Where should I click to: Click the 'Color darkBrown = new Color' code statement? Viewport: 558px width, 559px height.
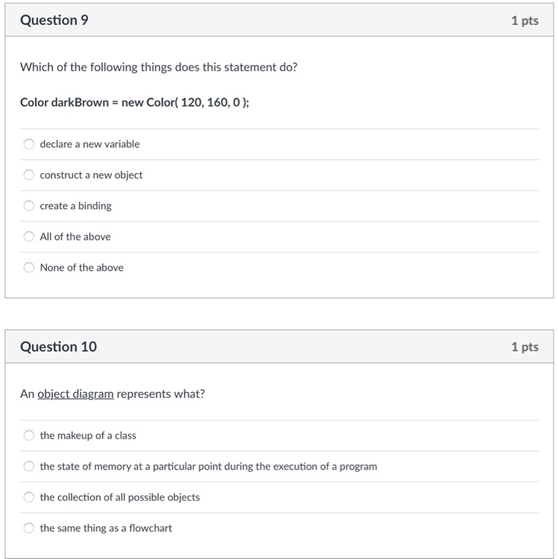click(x=134, y=102)
